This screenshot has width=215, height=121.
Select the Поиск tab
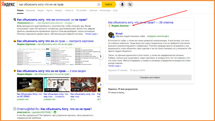pyautogui.click(x=20, y=10)
